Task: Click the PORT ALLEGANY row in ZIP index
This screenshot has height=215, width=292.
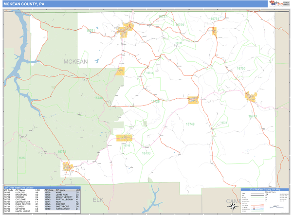Action: click(62, 199)
